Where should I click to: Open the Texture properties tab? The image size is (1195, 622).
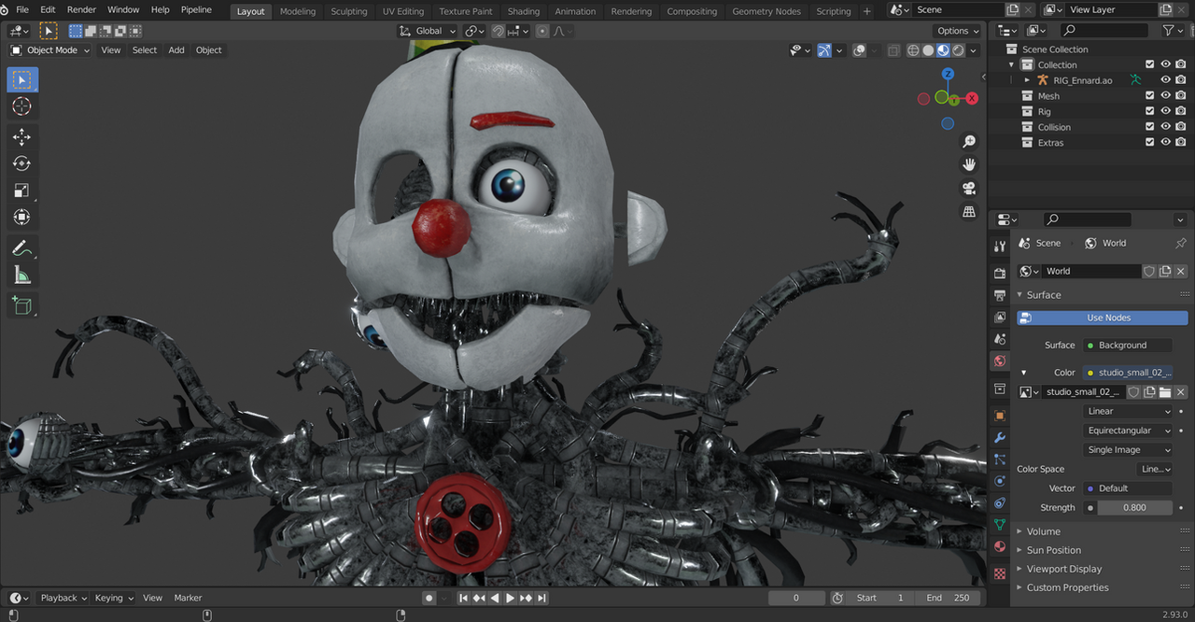(x=1000, y=572)
